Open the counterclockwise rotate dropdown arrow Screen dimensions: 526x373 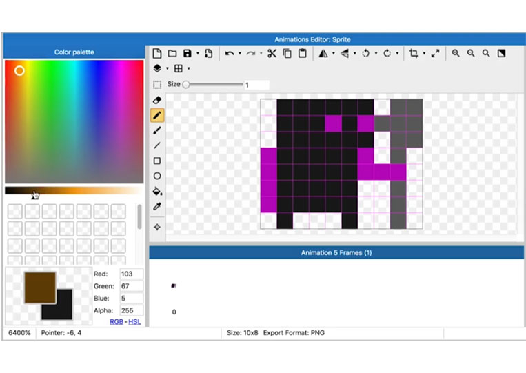[376, 53]
